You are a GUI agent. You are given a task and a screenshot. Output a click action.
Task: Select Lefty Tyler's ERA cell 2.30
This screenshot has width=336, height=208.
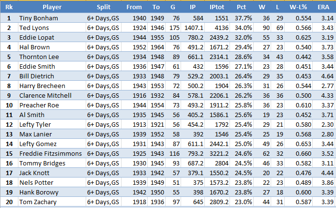[325, 124]
